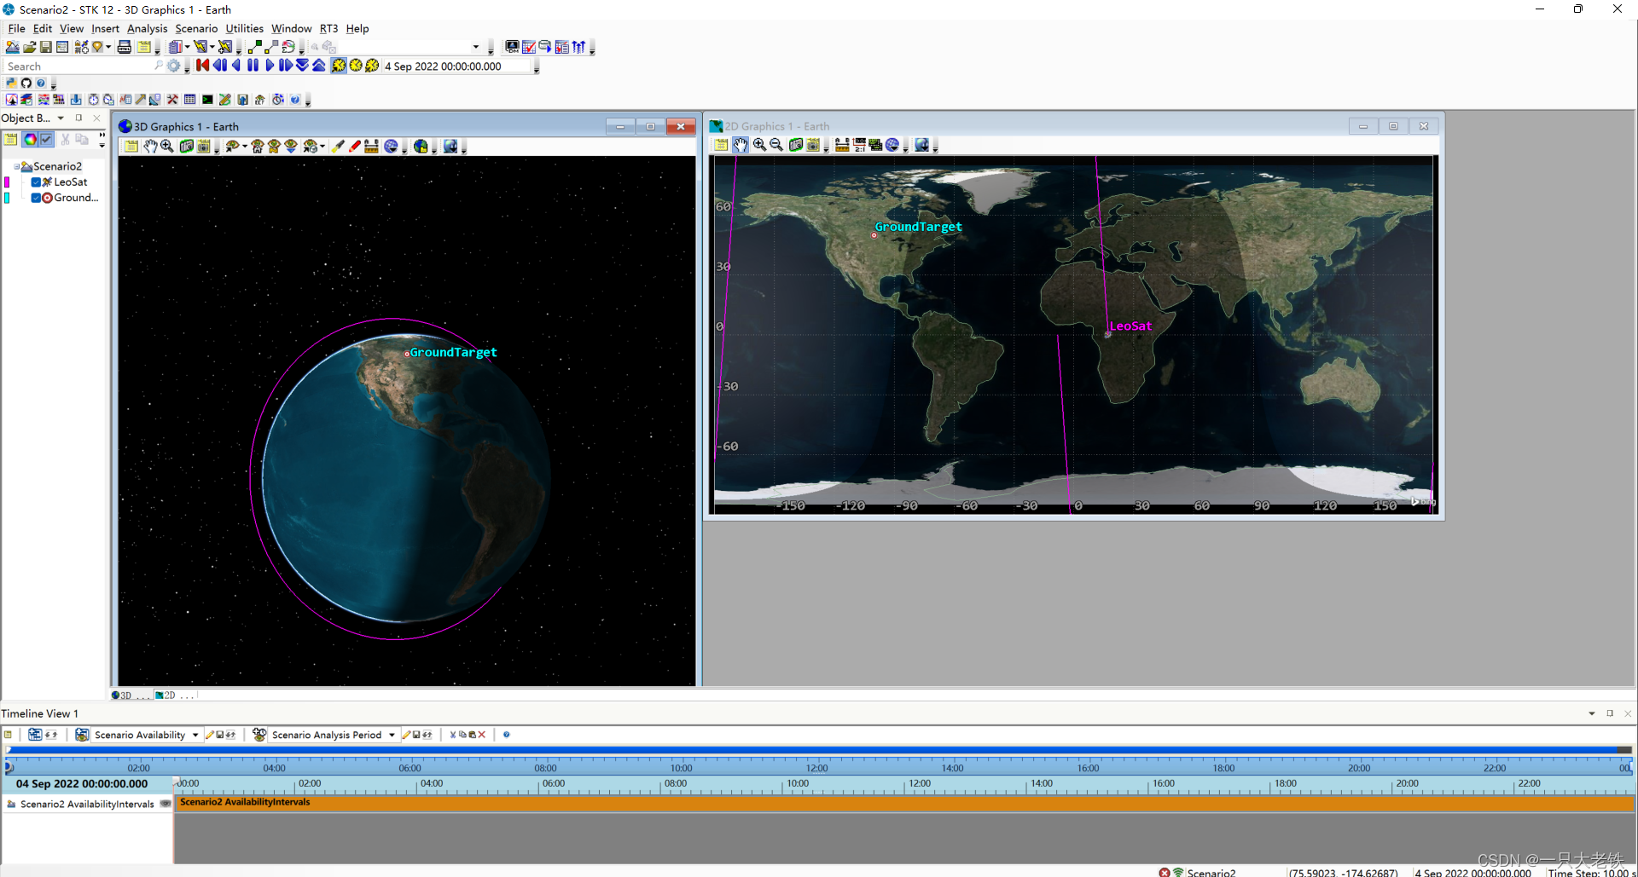
Task: Collapse the Scenario2 tree node
Action: (16, 166)
